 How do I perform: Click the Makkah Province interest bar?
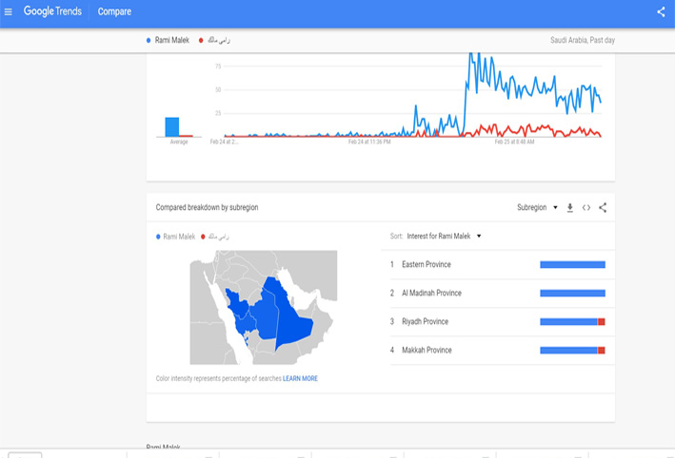[572, 351]
